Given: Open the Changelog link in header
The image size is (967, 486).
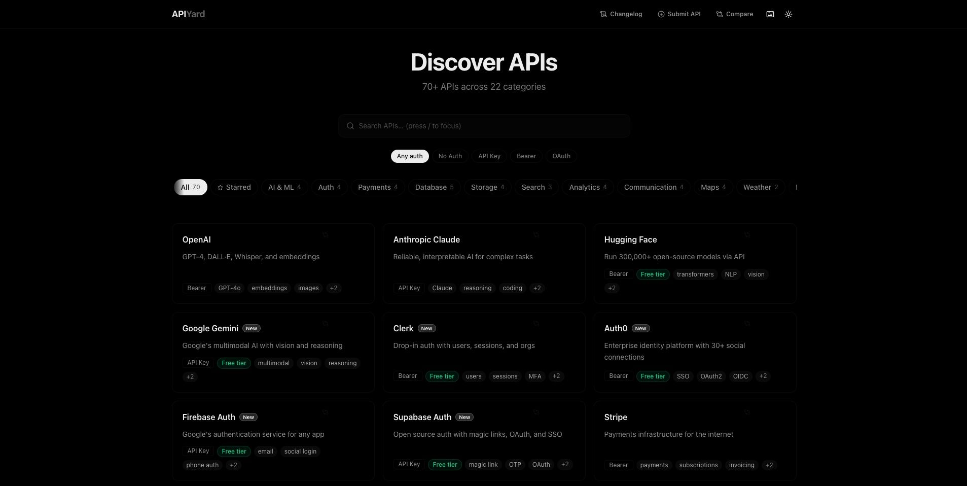Looking at the screenshot, I should click(x=621, y=14).
